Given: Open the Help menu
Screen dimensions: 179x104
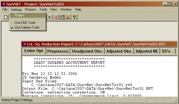Looking at the screenshot, I should pos(78,9).
